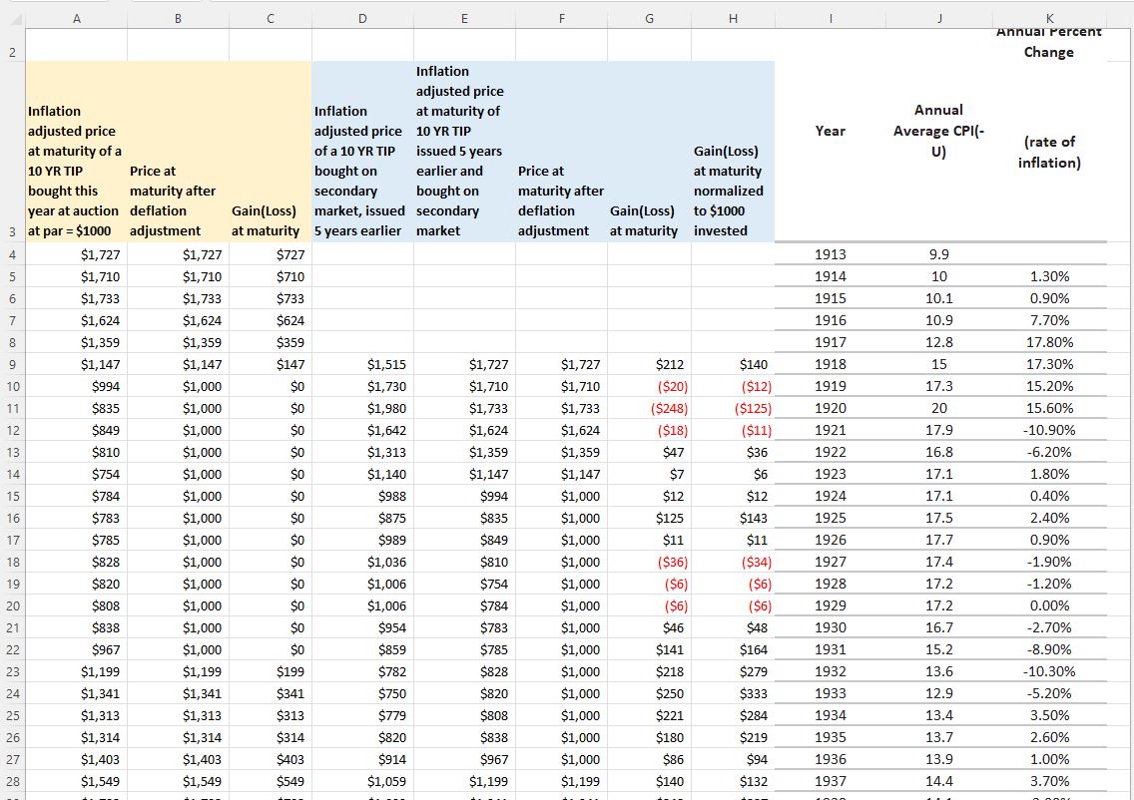The height and width of the screenshot is (800, 1134).
Task: Select cell $1,403 in column B
Action: (x=178, y=759)
